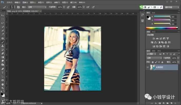Hide the background layer eye icon
Screen dimensions: 181x105
tap(148, 67)
